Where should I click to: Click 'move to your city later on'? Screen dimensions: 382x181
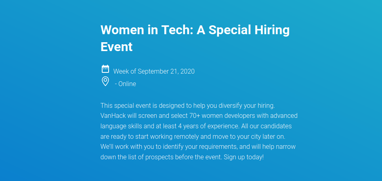pos(249,137)
